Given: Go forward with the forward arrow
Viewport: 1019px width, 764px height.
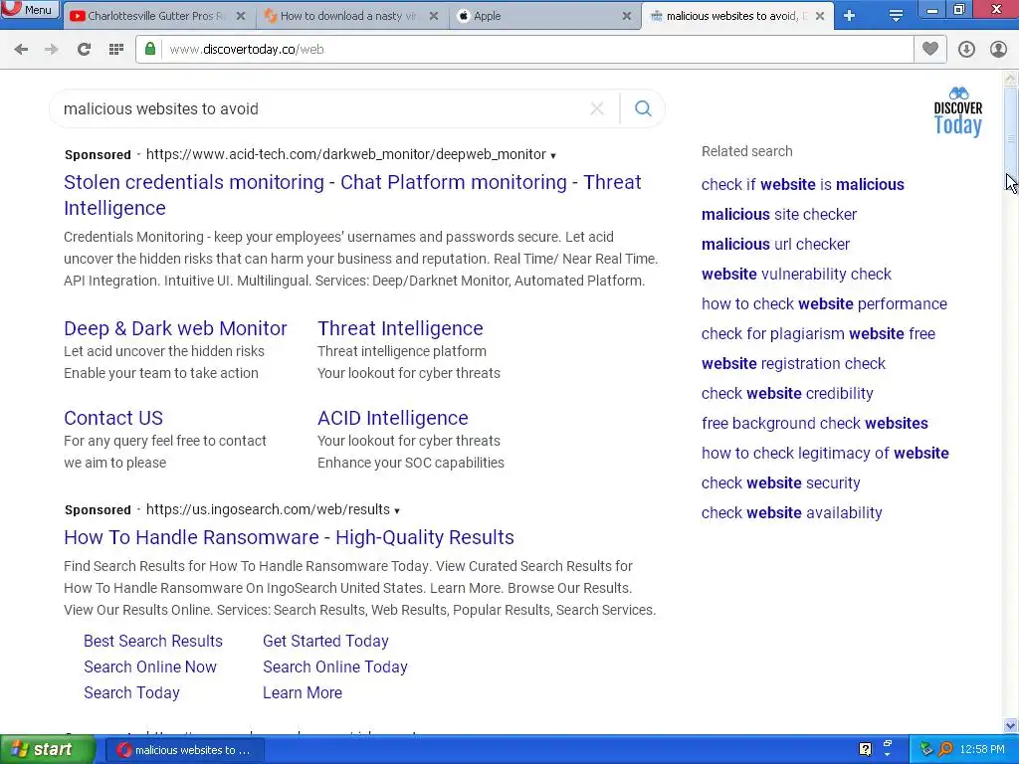Looking at the screenshot, I should tap(52, 50).
